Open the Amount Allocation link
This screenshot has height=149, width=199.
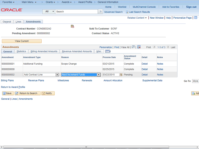(x=113, y=80)
